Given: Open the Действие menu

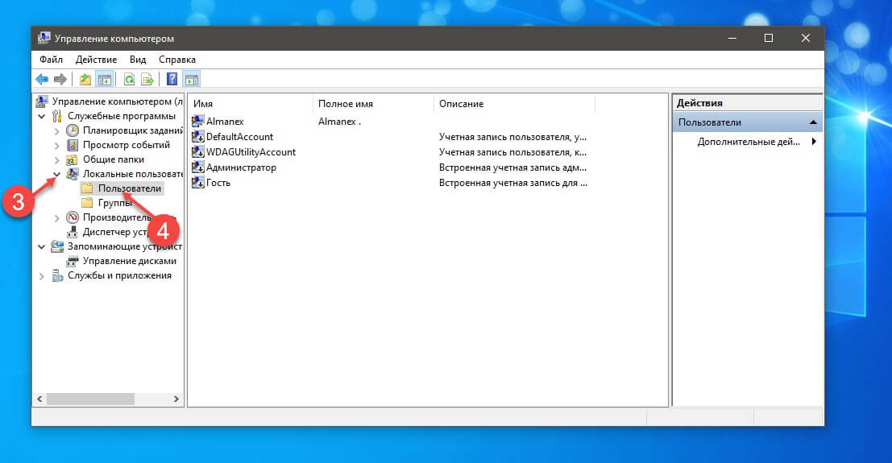Looking at the screenshot, I should tap(96, 60).
